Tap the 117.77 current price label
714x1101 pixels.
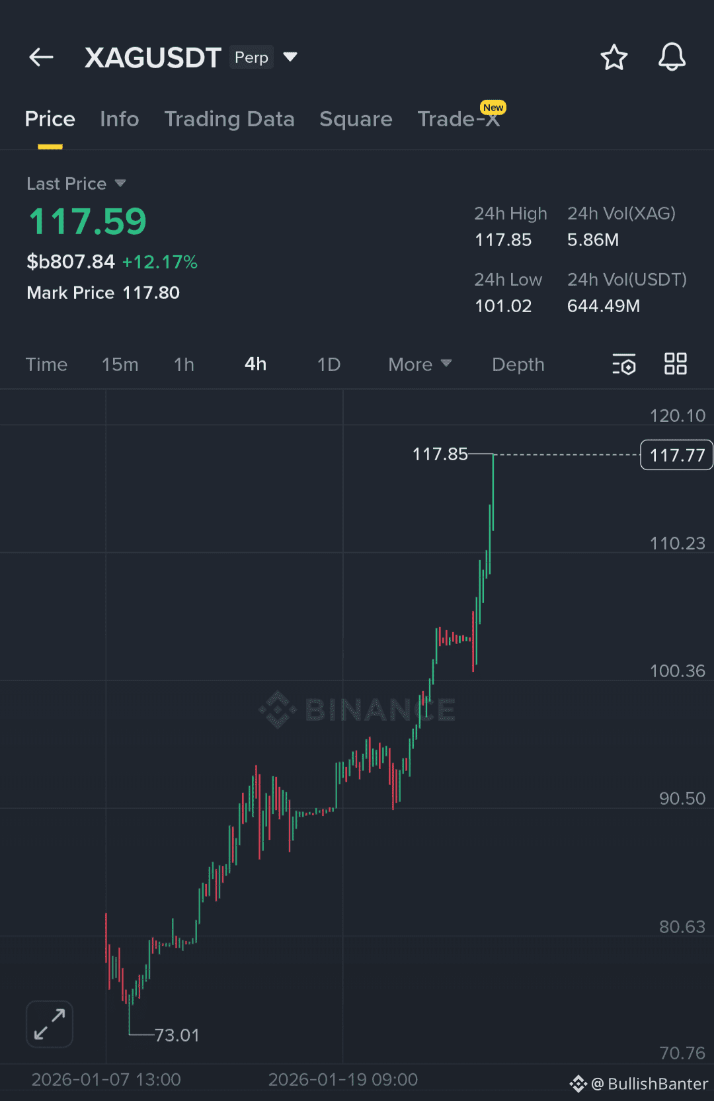(676, 455)
